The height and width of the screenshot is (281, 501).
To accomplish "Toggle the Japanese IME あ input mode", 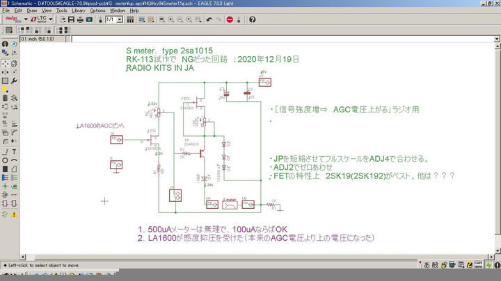I will coord(426,265).
